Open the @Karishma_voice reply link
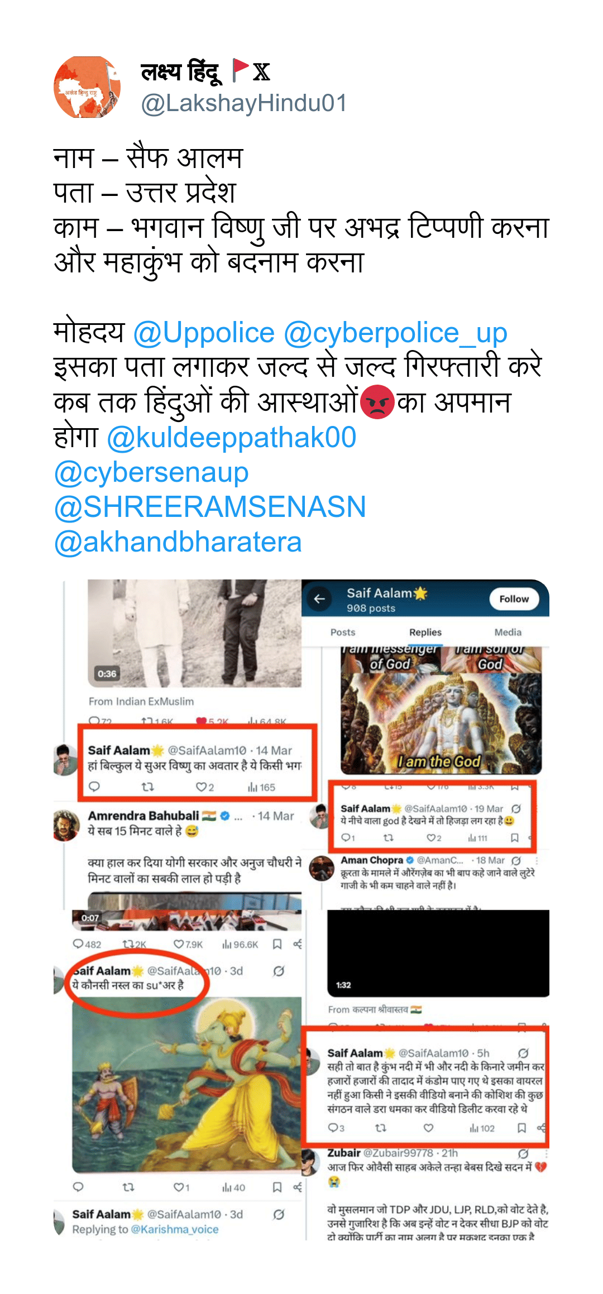 (175, 1229)
